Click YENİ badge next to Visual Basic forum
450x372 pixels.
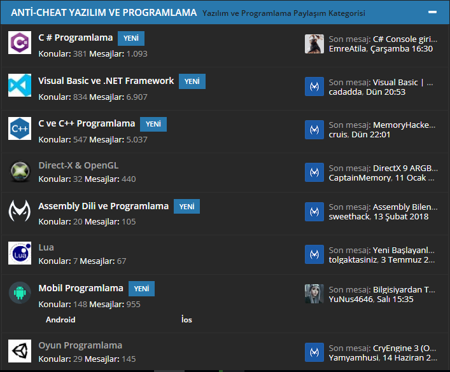tap(192, 81)
